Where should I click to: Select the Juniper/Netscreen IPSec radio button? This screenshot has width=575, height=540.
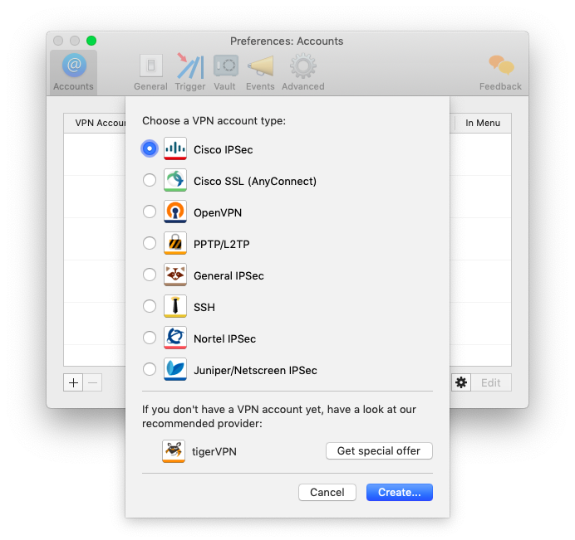pyautogui.click(x=150, y=369)
